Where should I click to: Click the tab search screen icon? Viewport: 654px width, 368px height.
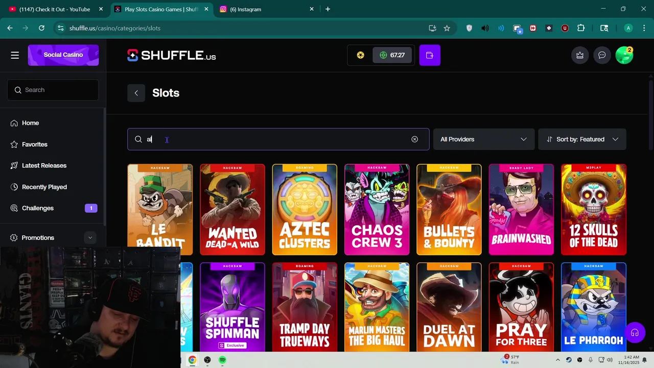(604, 28)
